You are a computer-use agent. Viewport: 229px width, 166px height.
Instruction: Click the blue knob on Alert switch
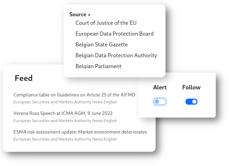[x=157, y=102]
